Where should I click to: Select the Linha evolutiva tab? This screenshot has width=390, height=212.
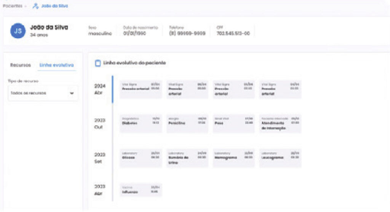[x=57, y=65]
